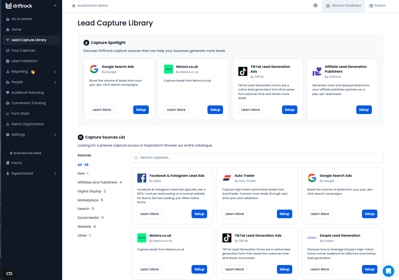
Task: Open Lead Capture Library in sidebar
Action: [31, 40]
